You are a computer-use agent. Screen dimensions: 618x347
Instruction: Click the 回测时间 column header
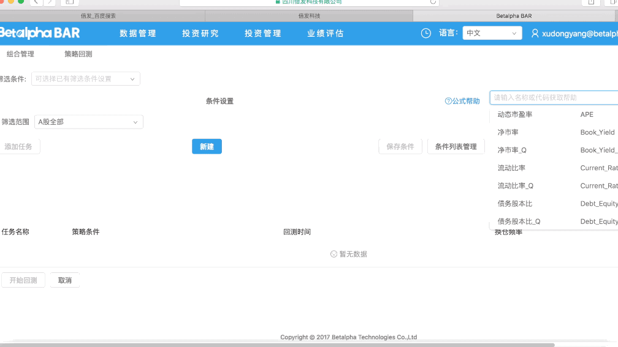click(297, 232)
